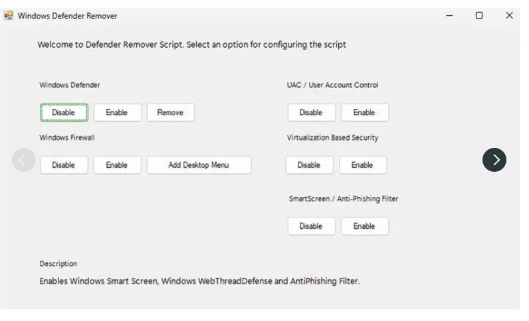Disable Windows Defender
Image resolution: width=529 pixels, height=321 pixels.
coord(64,113)
